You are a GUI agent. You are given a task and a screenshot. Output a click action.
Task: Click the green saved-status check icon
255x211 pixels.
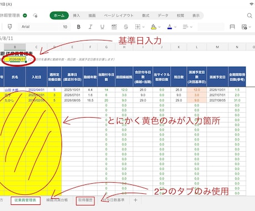click(x=25, y=16)
